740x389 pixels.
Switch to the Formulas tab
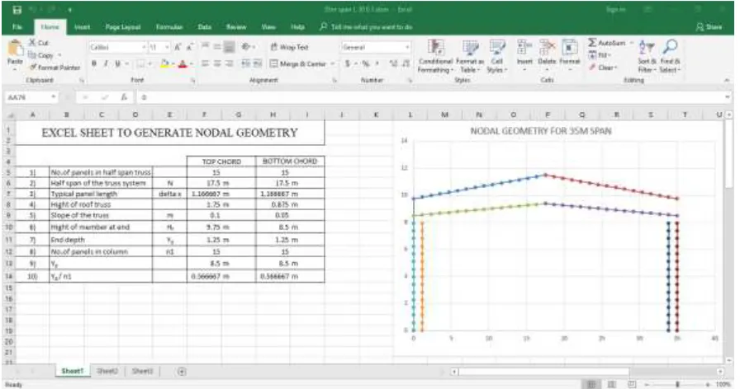click(x=169, y=27)
